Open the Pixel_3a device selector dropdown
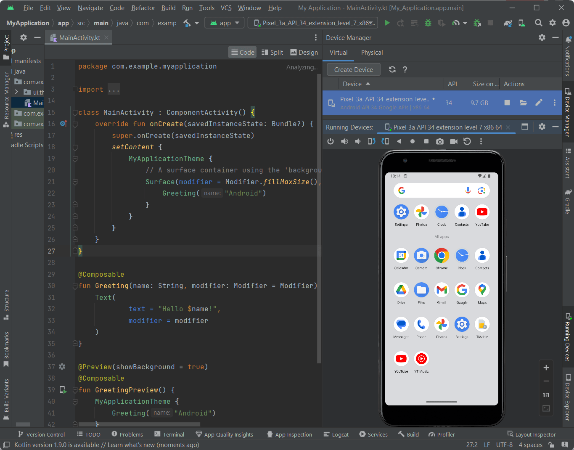Viewport: 574px width, 450px height. pos(312,23)
